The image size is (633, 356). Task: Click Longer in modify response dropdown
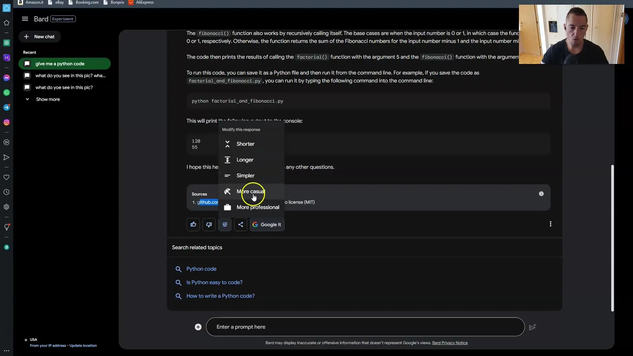click(x=244, y=160)
